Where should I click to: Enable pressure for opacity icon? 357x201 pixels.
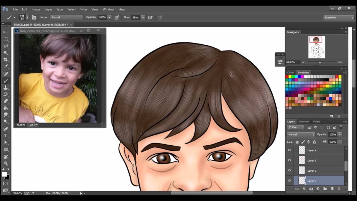(x=117, y=17)
